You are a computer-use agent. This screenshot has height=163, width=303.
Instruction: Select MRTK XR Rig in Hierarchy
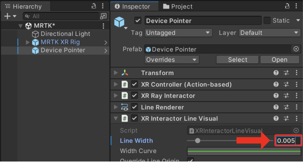(60, 42)
